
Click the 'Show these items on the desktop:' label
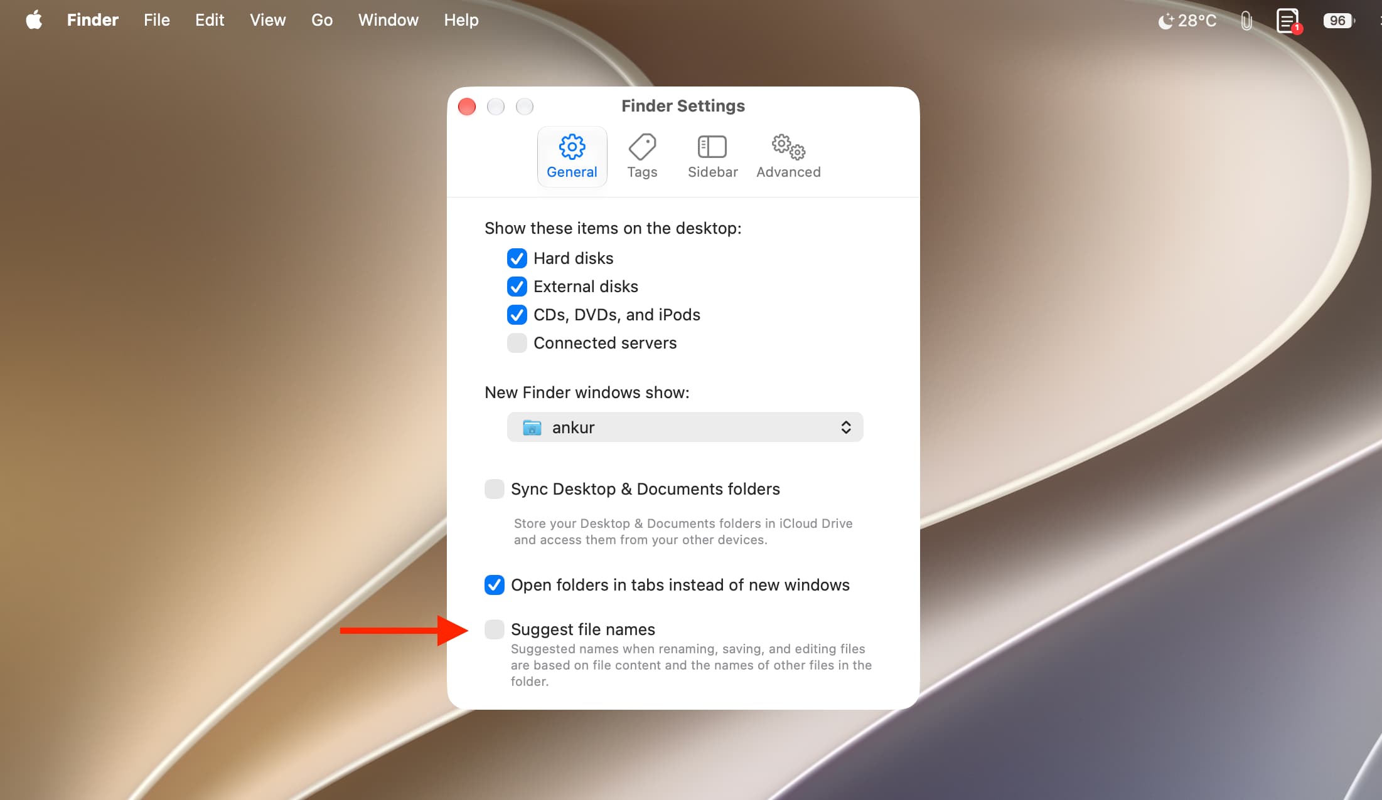[x=613, y=228]
